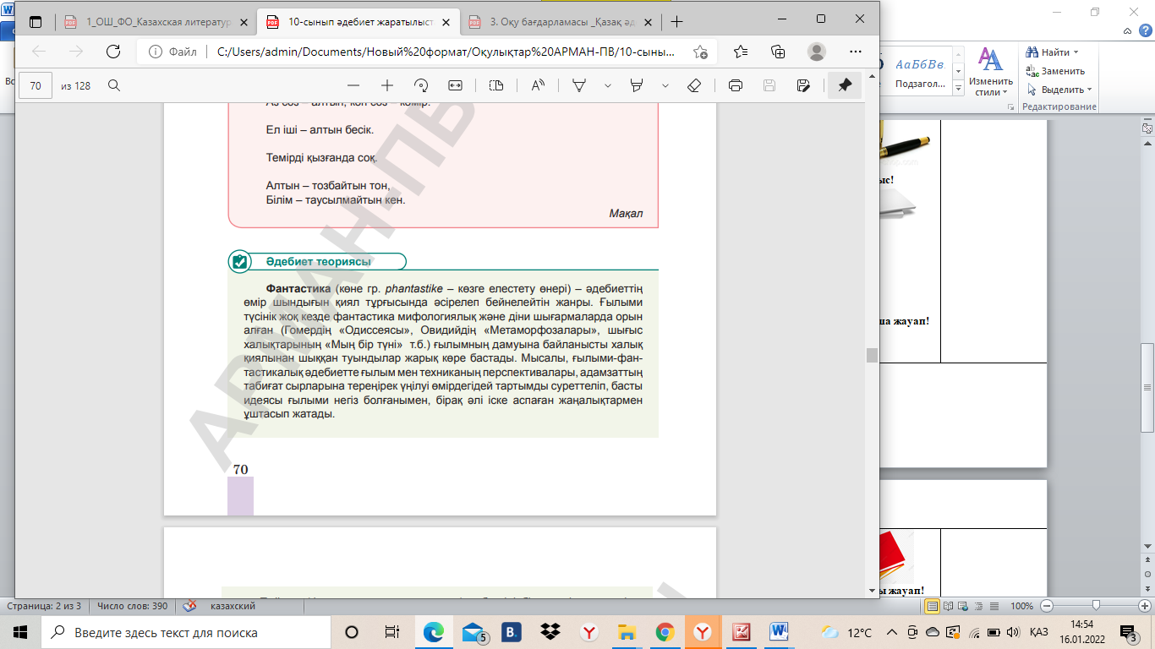
Task: Click the Edge PDF vertical scrollbar thumb
Action: (x=872, y=355)
